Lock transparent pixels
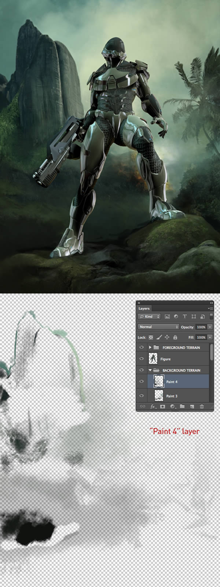 pos(151,337)
